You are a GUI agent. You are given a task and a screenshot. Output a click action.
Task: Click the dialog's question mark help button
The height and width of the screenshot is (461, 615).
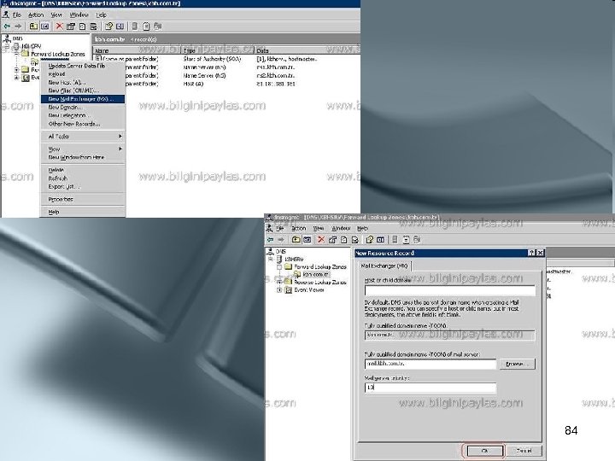coord(531,253)
